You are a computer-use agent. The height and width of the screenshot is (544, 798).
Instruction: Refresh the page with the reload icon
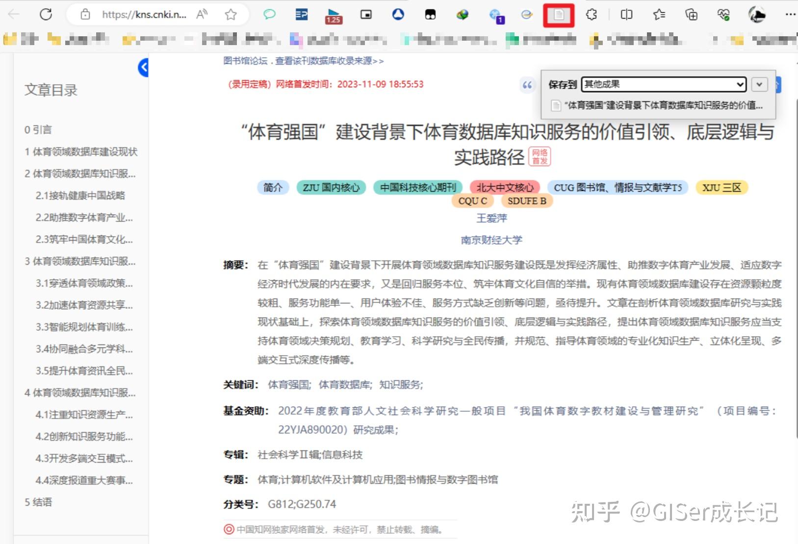46,14
